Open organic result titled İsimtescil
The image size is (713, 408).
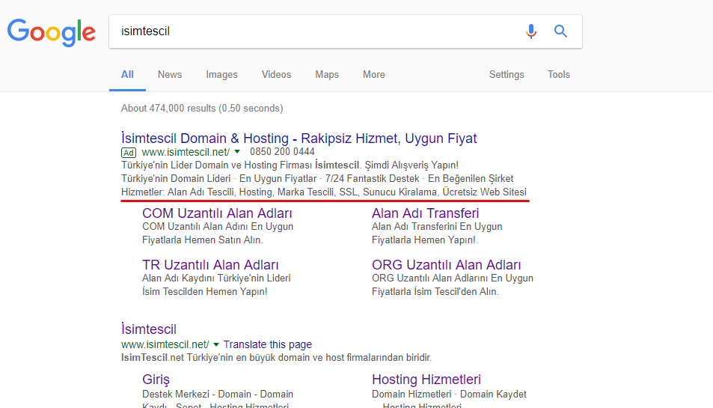[x=149, y=329]
